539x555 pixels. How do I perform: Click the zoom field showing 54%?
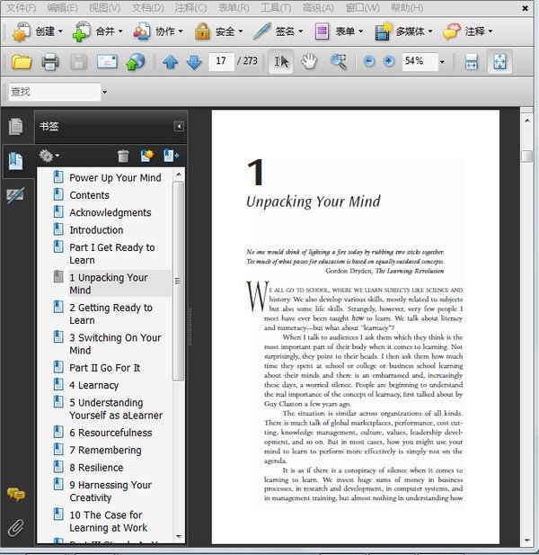coord(420,61)
